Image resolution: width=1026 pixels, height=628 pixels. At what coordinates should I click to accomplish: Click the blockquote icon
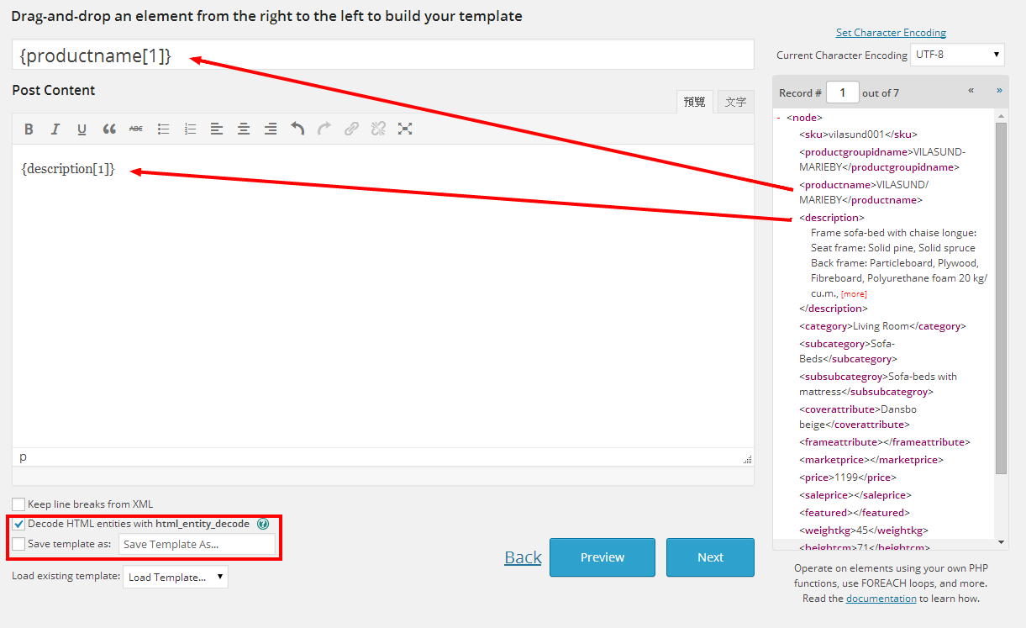point(109,129)
